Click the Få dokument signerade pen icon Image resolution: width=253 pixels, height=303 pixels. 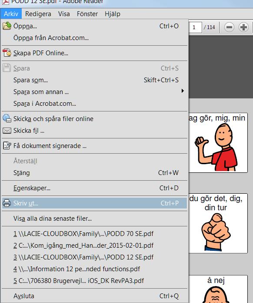[x=7, y=145]
